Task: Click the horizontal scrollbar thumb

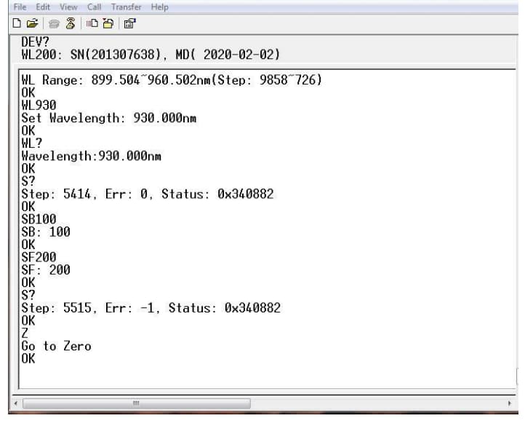Action: pos(136,403)
